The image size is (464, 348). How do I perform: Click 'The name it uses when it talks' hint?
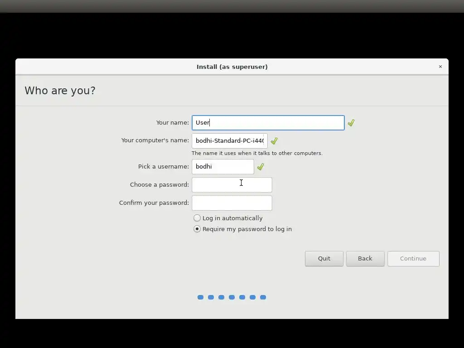[x=257, y=153]
